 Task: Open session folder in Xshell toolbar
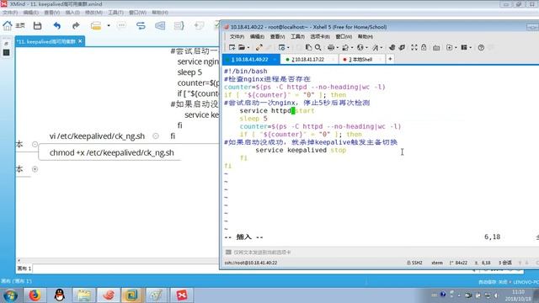click(242, 47)
